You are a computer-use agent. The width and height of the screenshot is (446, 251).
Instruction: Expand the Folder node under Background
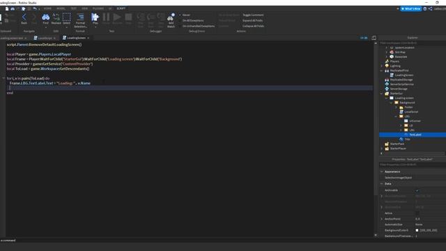pos(396,107)
